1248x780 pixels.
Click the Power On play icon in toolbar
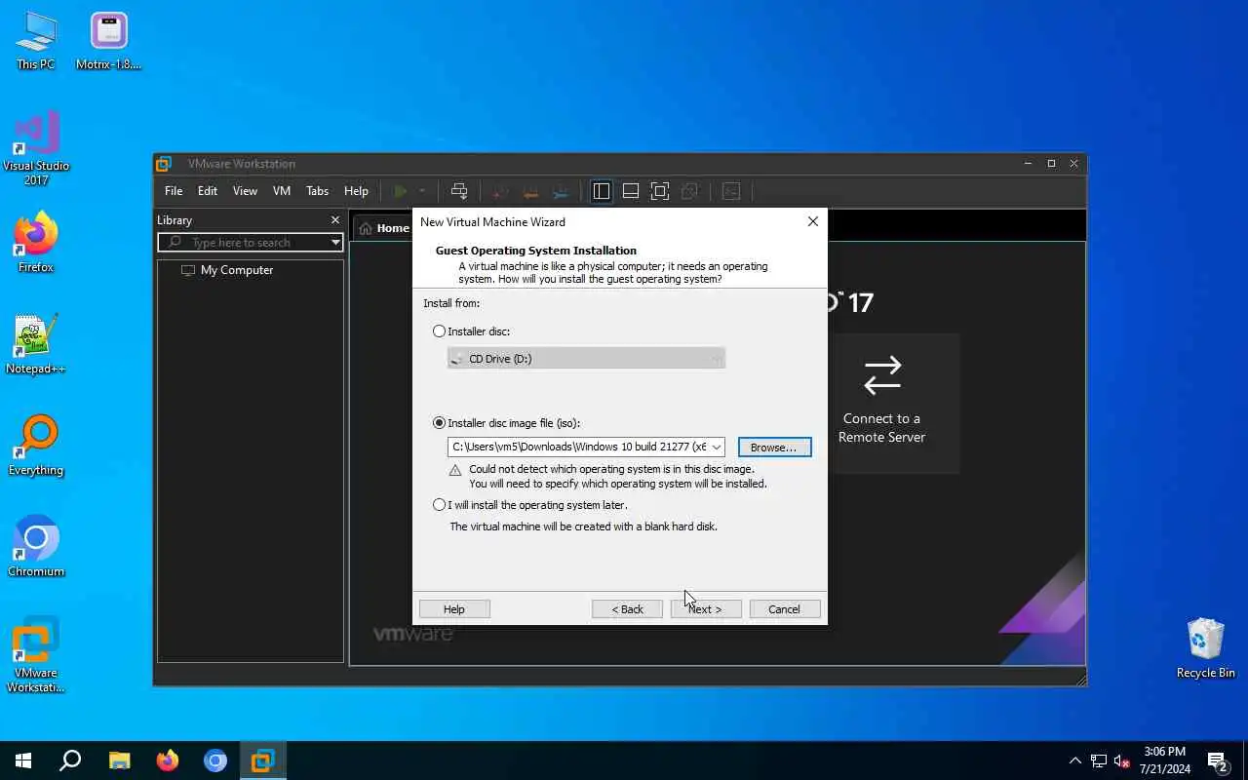coord(400,191)
